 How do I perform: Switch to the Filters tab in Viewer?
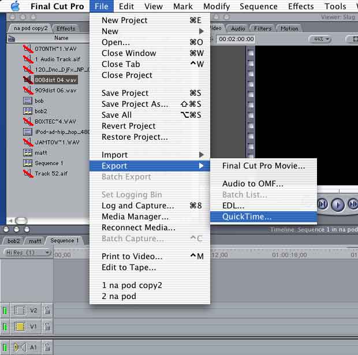point(263,28)
